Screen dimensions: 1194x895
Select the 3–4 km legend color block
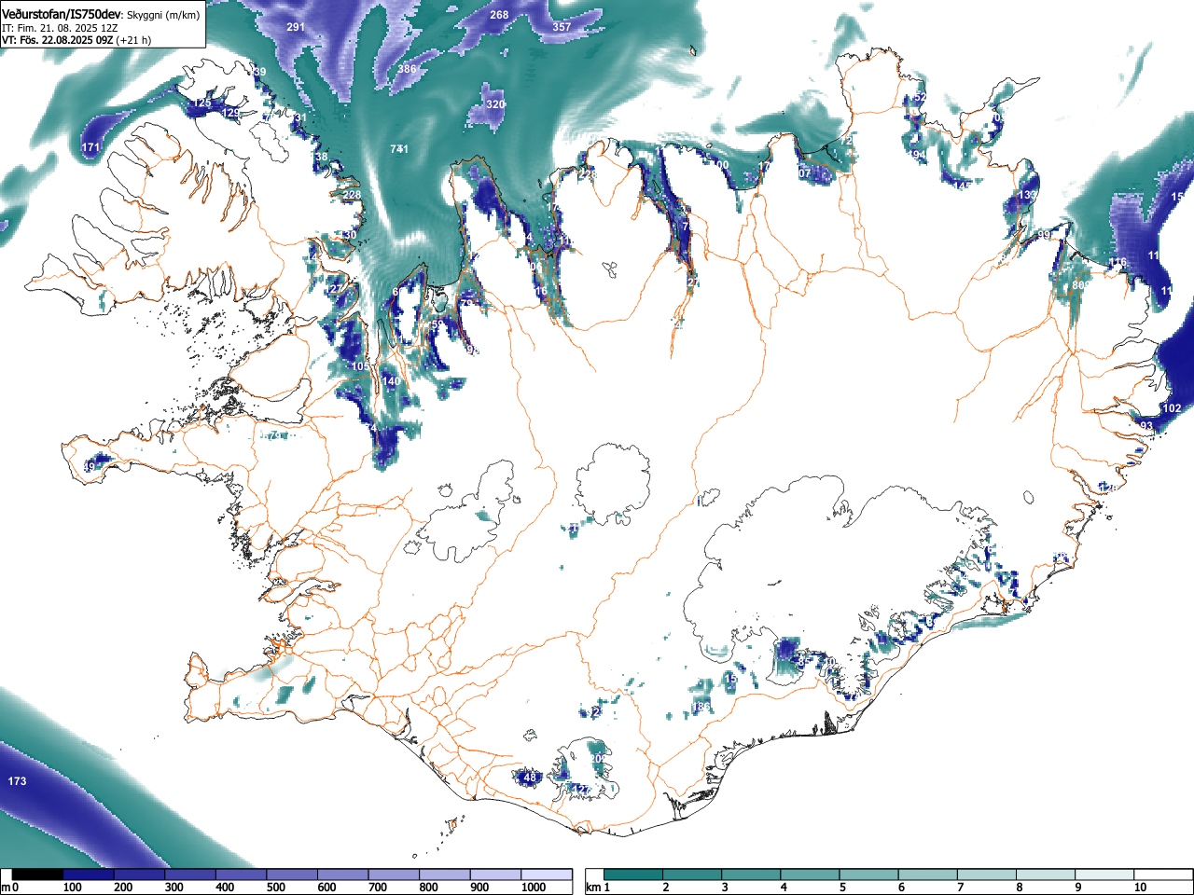point(751,874)
